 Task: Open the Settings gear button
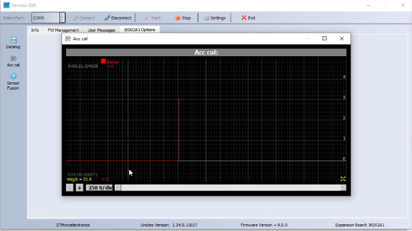click(x=214, y=18)
